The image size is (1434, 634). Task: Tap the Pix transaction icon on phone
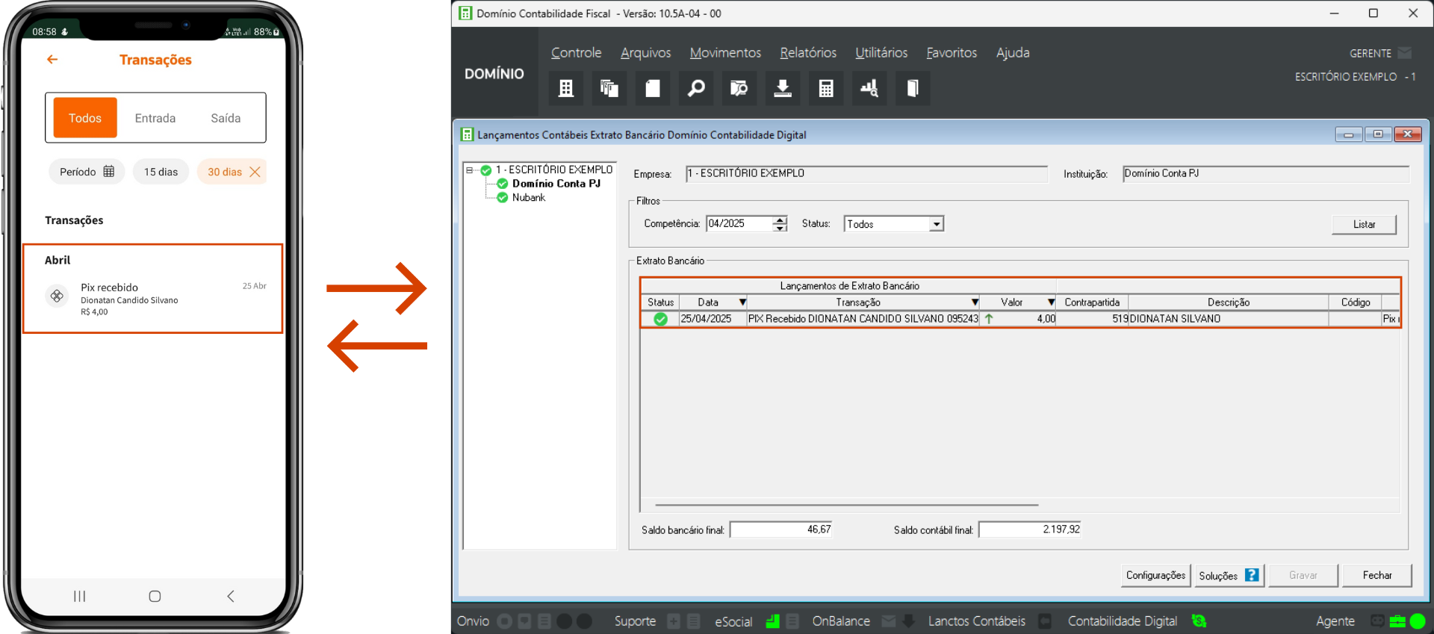pos(57,296)
